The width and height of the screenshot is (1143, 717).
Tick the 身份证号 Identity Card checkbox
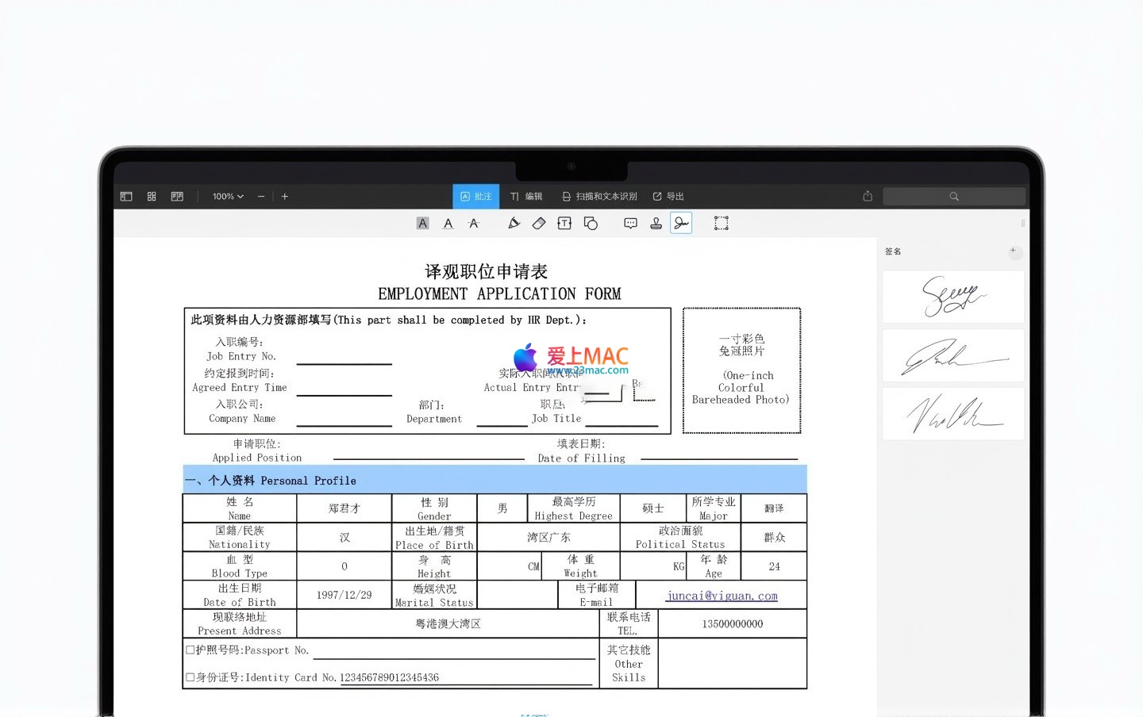(x=190, y=677)
